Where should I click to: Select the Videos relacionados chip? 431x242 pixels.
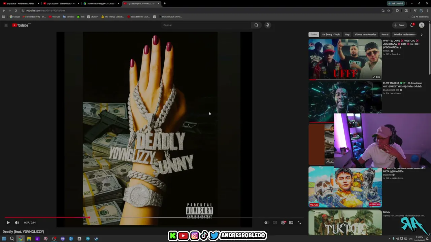coord(365,34)
